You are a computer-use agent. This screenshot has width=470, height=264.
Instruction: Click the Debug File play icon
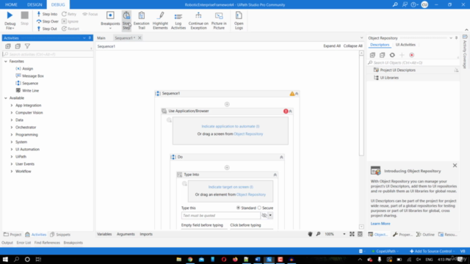[x=10, y=15]
